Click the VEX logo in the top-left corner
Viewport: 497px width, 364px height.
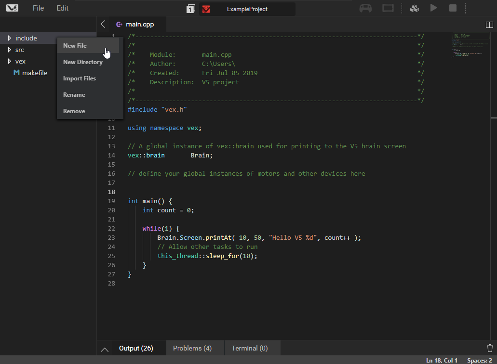(x=12, y=8)
